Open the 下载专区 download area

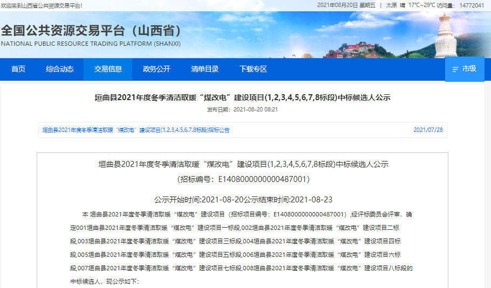(253, 69)
